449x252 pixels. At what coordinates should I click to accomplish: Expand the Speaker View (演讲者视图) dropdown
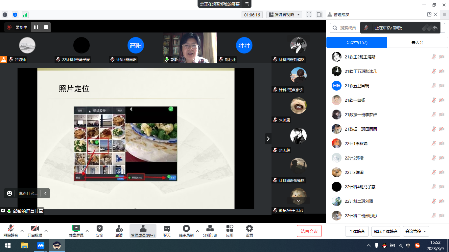pos(284,15)
